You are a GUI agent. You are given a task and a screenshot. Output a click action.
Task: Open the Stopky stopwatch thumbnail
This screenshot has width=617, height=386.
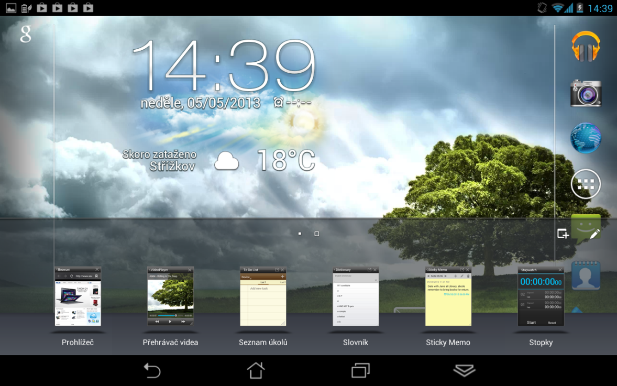541,296
